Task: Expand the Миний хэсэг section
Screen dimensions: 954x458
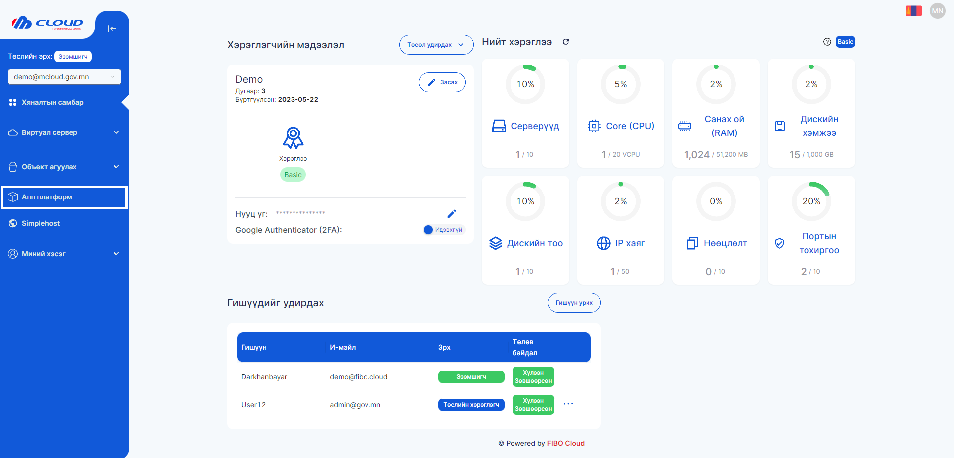Action: (x=64, y=253)
